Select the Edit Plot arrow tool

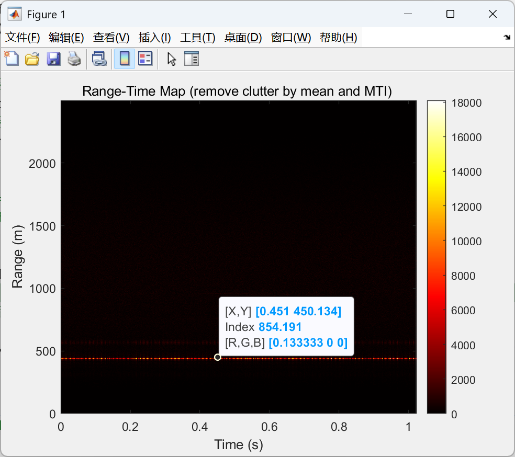172,60
